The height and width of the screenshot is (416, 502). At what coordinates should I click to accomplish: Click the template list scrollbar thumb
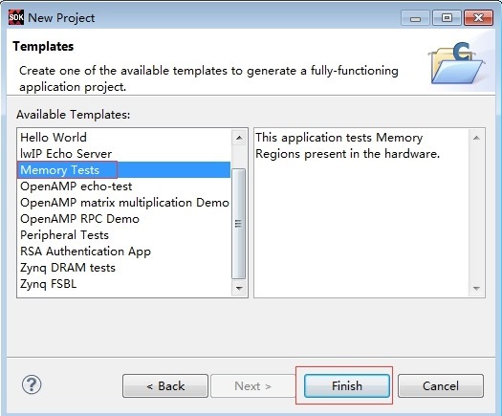tap(238, 224)
